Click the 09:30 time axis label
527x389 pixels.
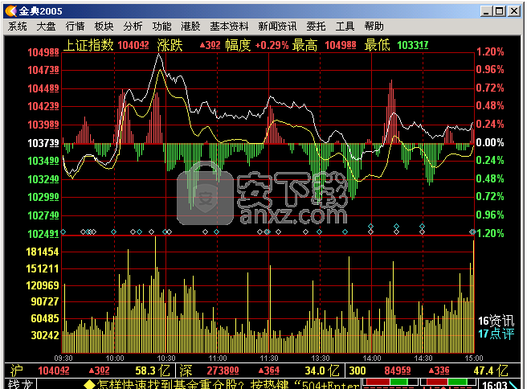(x=63, y=358)
